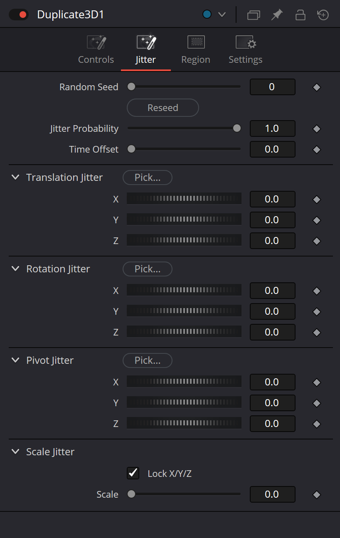Click the Rotation Jitter Y thumbwheel
This screenshot has height=538, width=340.
click(184, 311)
